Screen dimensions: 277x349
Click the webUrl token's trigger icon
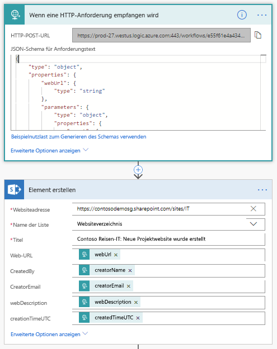[84, 255]
